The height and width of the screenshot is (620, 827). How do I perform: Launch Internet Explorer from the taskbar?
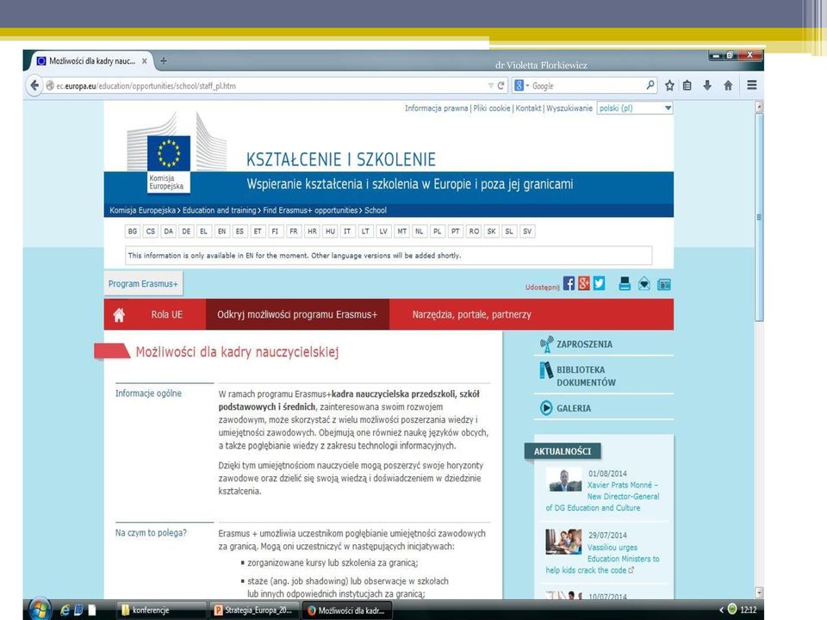pos(65,610)
